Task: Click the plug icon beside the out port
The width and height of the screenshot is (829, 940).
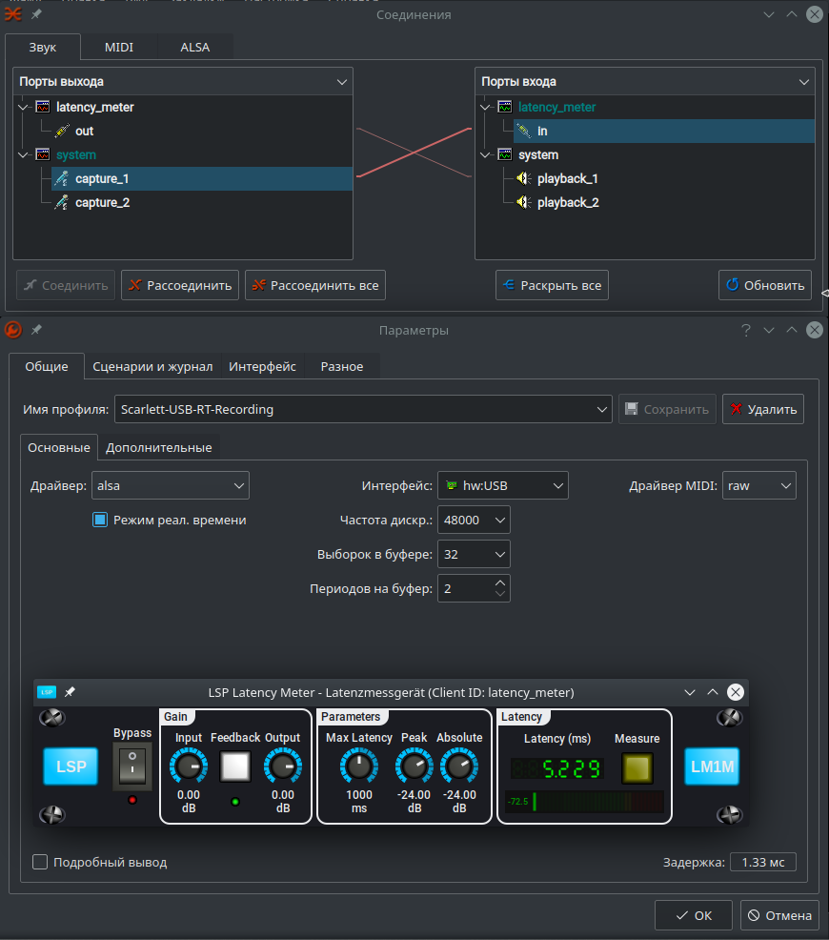Action: click(x=62, y=131)
